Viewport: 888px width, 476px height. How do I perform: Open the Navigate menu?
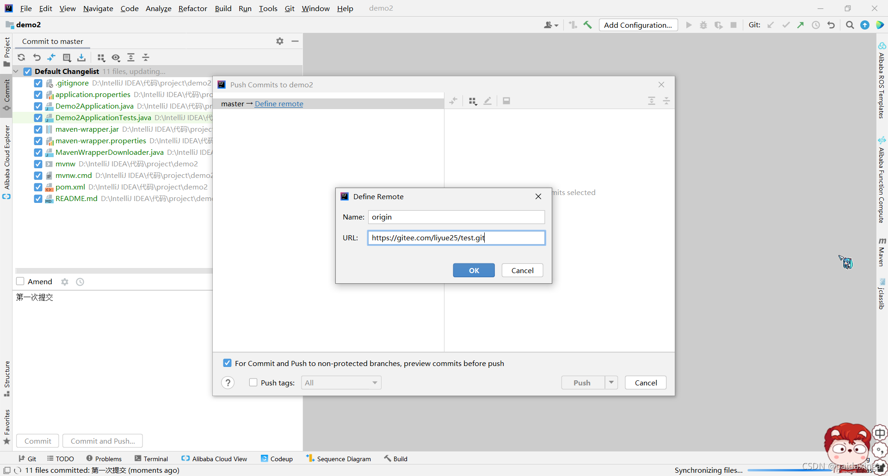pos(98,8)
